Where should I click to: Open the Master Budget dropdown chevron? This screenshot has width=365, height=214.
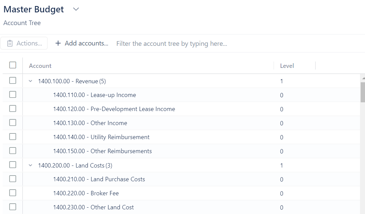[x=76, y=9]
